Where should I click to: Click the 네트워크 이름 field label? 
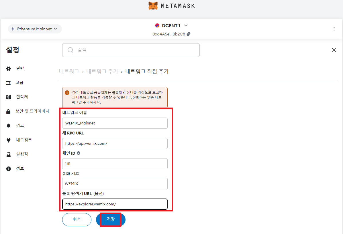pyautogui.click(x=75, y=113)
